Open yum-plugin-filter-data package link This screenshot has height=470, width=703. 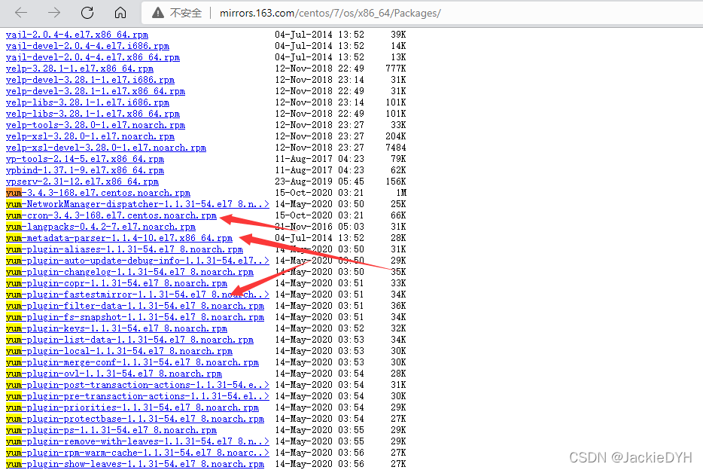[x=135, y=306]
